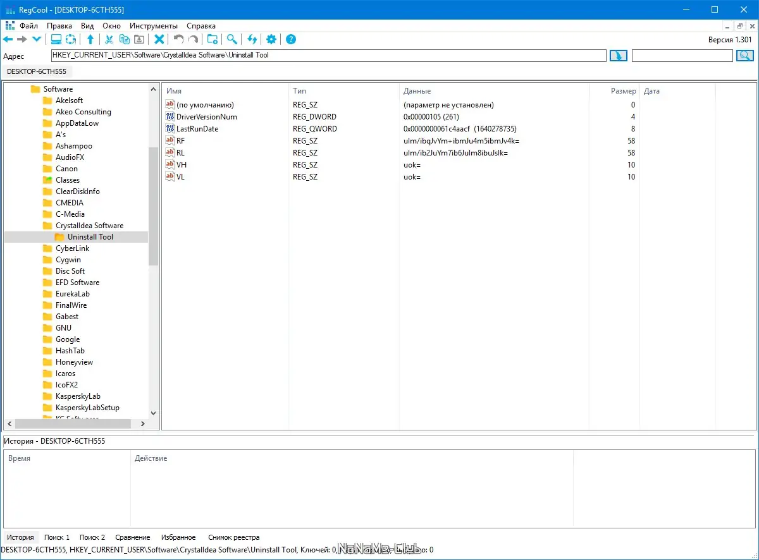Image resolution: width=759 pixels, height=560 pixels.
Task: Click the Undo arrow icon
Action: pyautogui.click(x=178, y=39)
